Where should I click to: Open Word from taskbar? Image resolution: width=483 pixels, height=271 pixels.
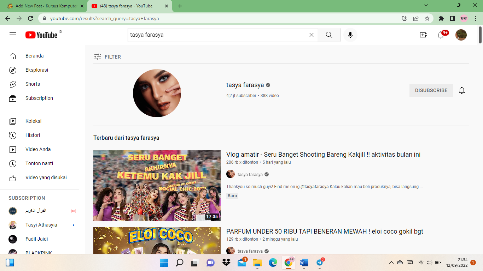click(x=304, y=263)
